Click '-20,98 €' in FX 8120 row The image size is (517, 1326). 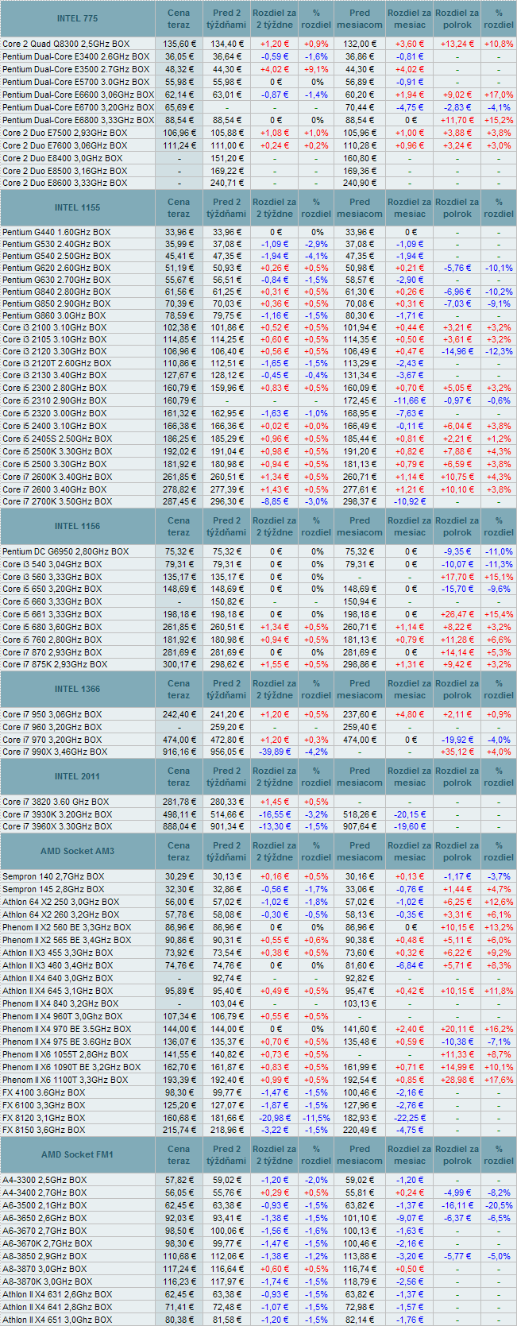tap(275, 1117)
